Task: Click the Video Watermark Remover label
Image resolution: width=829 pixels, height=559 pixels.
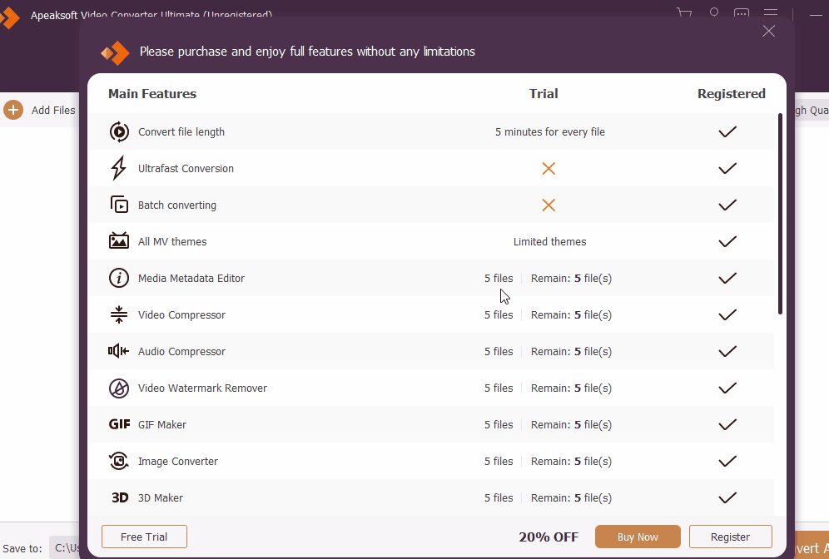Action: (x=202, y=388)
